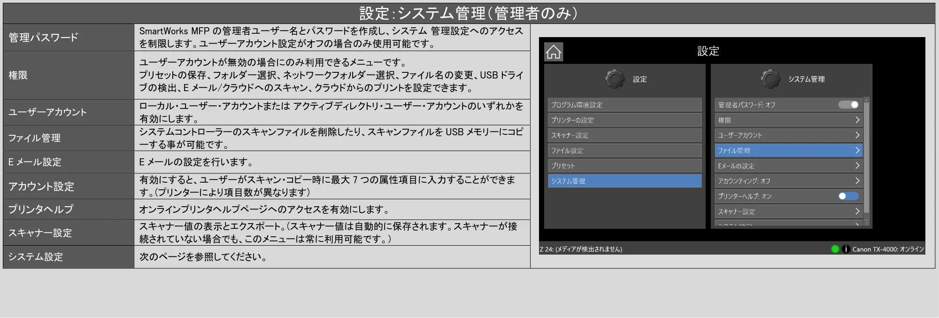Expand the Eメールの設定 row chevron
939x318 pixels.
(857, 165)
